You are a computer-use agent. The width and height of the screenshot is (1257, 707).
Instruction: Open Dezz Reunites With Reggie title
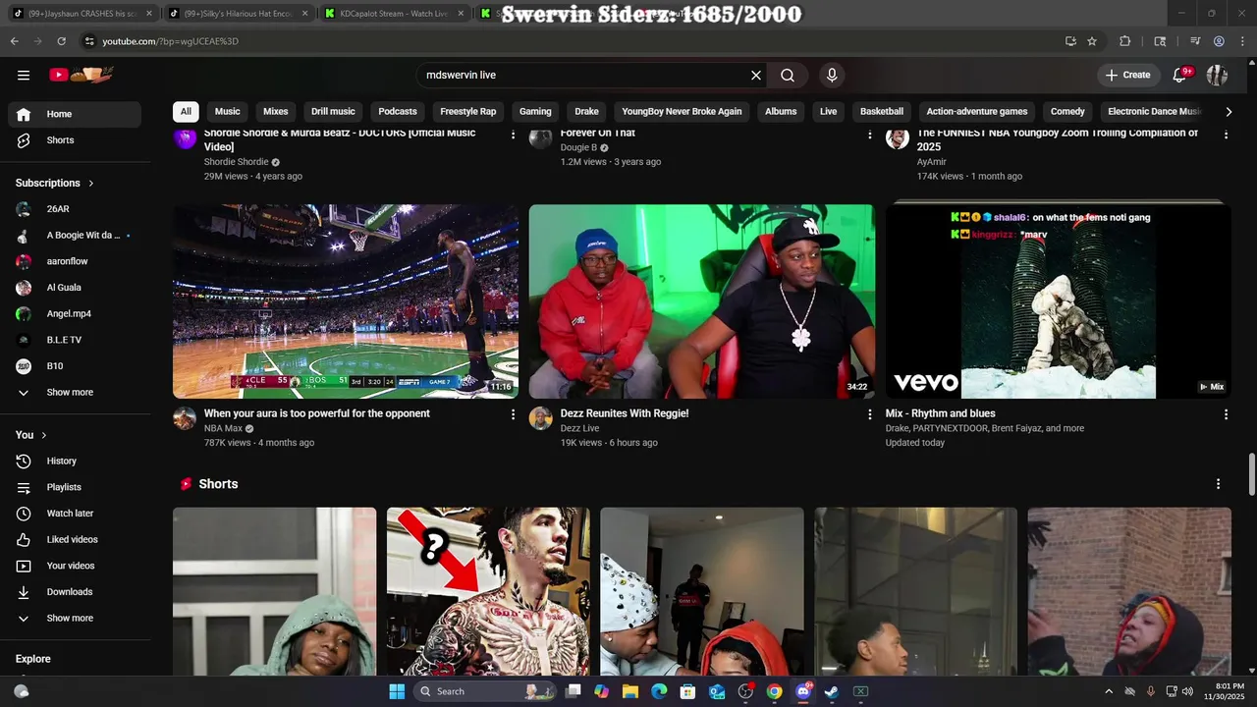pos(625,413)
